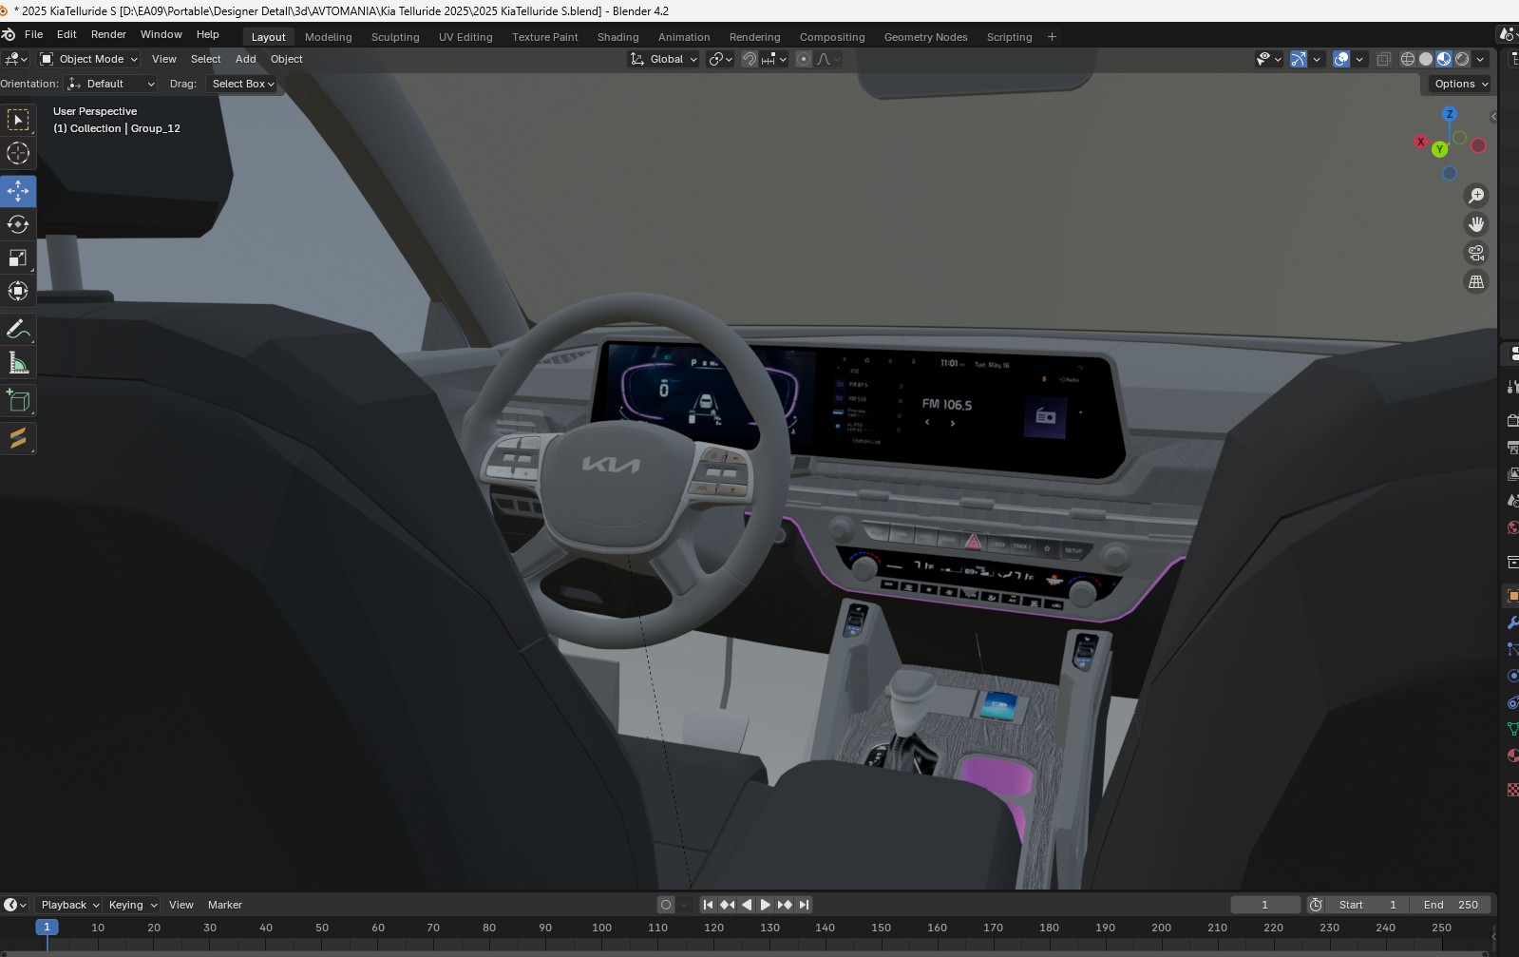Select the Scale tool

[x=18, y=258]
